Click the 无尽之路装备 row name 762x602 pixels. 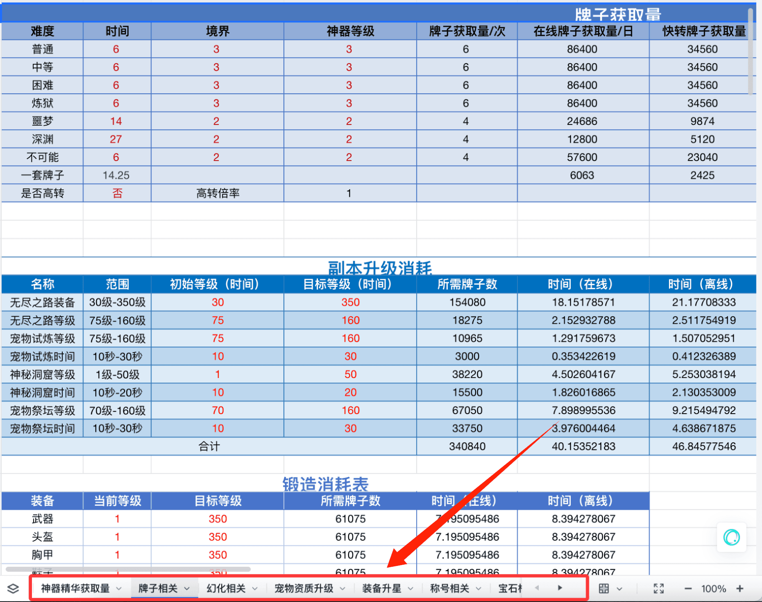(x=43, y=302)
